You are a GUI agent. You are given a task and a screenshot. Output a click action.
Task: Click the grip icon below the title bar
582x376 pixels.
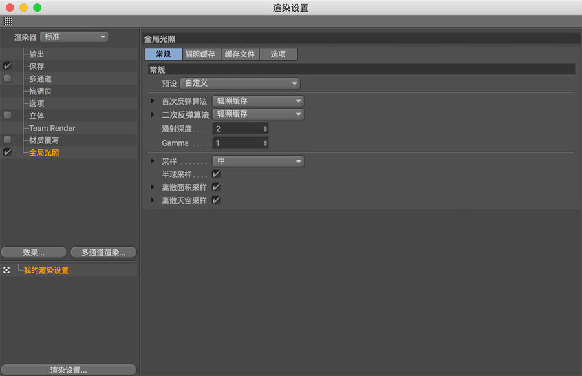pos(8,21)
